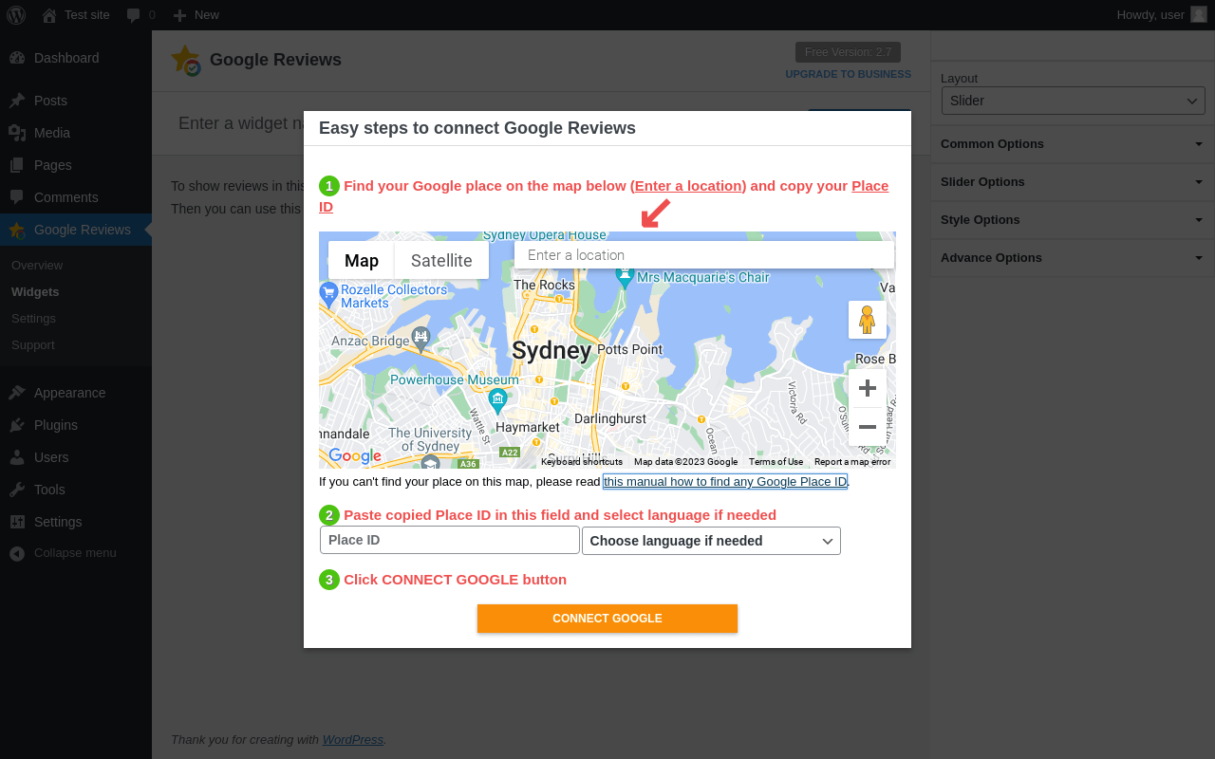This screenshot has width=1215, height=759.
Task: Open the WordPress link in the footer
Action: pyautogui.click(x=353, y=740)
